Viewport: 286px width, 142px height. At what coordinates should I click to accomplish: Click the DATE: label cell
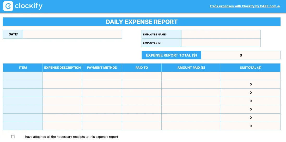point(13,34)
